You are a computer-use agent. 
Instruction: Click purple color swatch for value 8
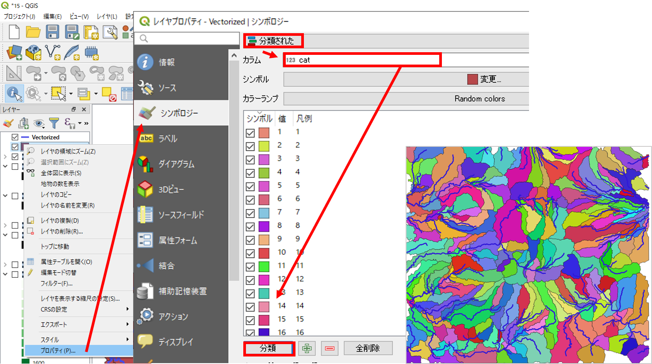coord(264,226)
